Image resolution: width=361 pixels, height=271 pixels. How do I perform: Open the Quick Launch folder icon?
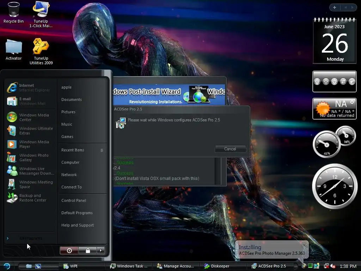click(x=29, y=266)
